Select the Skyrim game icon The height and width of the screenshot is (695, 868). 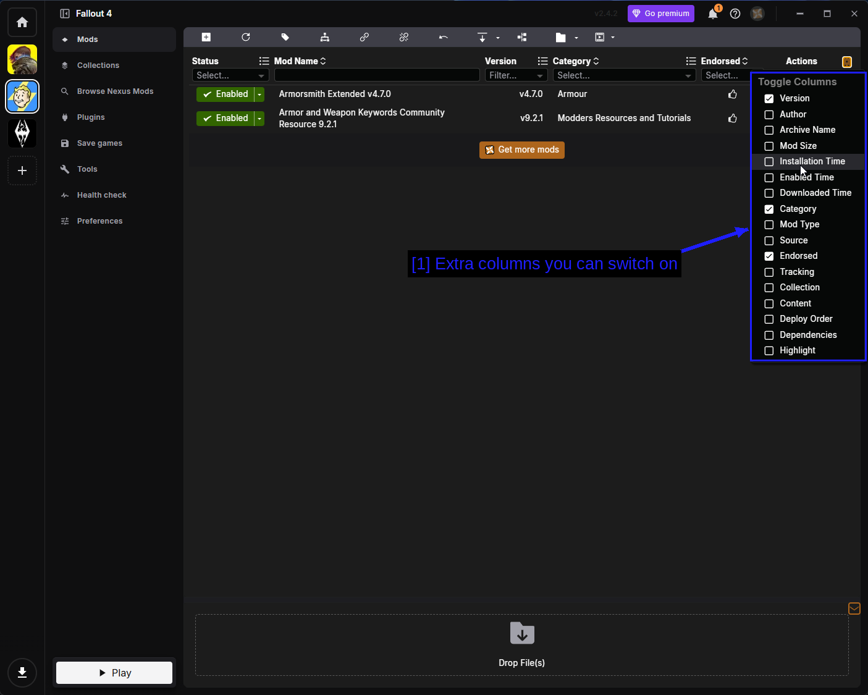click(22, 133)
